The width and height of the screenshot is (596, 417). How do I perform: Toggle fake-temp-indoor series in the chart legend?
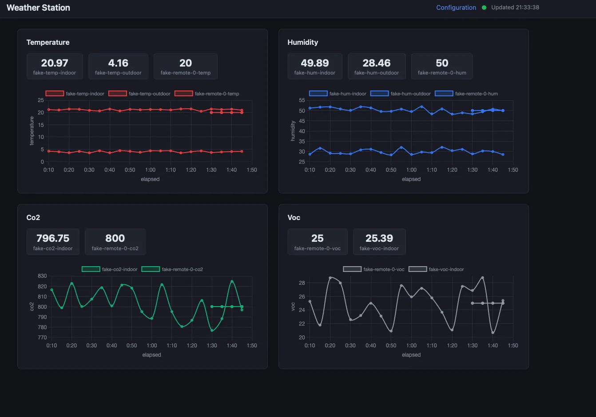coord(75,94)
